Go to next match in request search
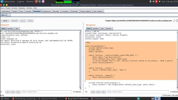 18,92
